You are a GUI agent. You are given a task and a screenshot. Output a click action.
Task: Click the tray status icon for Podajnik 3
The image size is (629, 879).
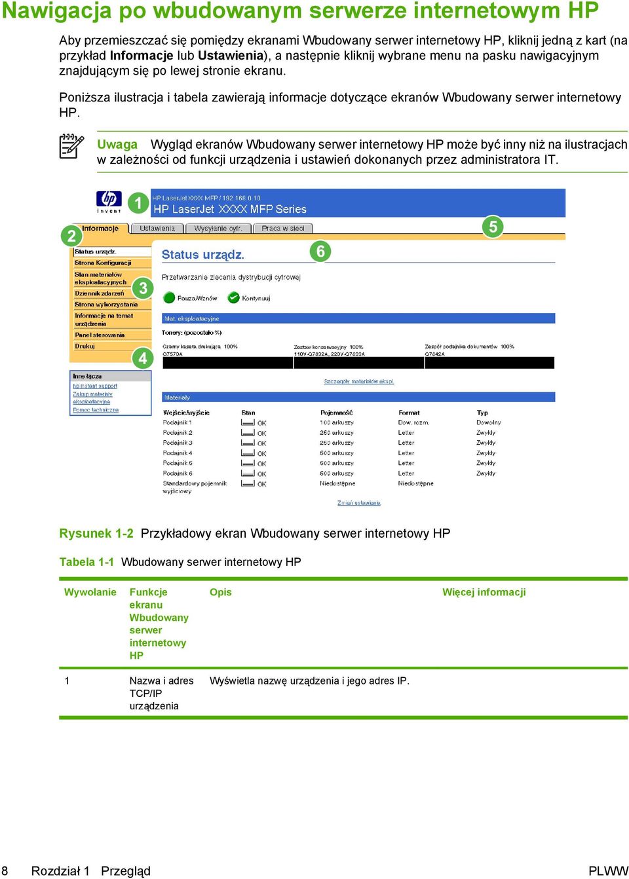248,443
